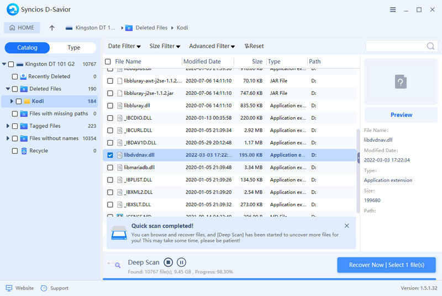
Task: Pause the Deep Scan
Action: pyautogui.click(x=181, y=262)
